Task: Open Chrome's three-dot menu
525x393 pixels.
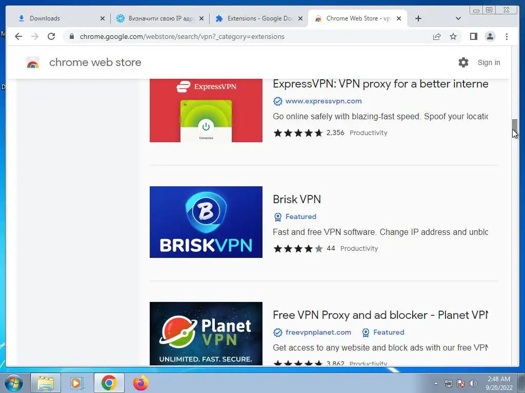Action: [x=507, y=36]
